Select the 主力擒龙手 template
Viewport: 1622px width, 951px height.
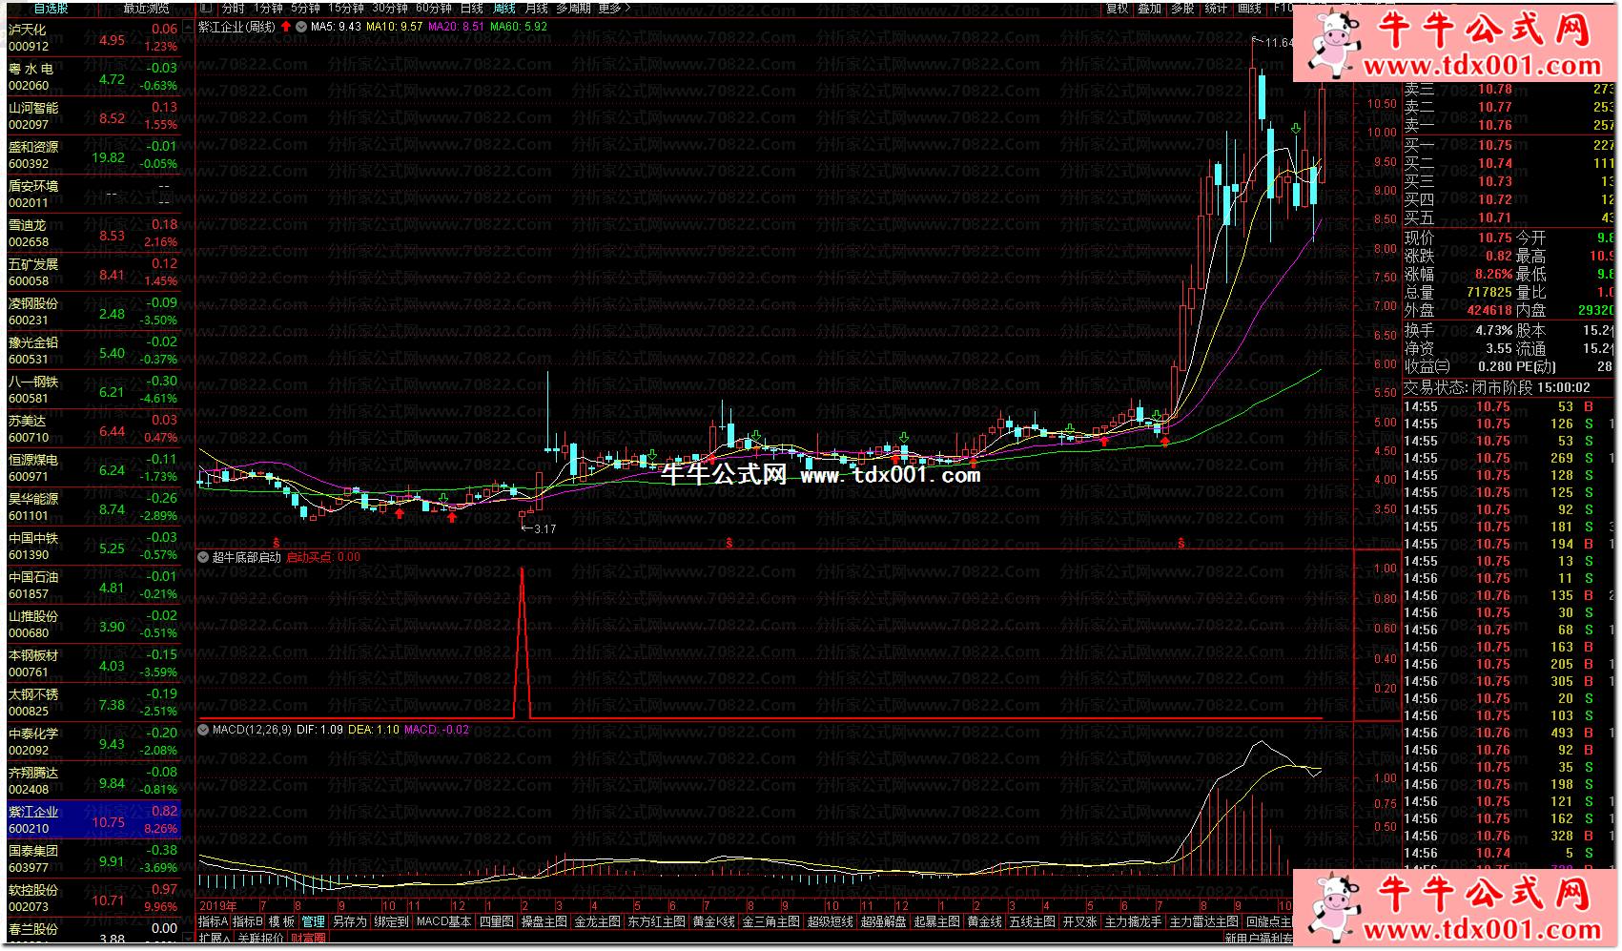(1134, 922)
